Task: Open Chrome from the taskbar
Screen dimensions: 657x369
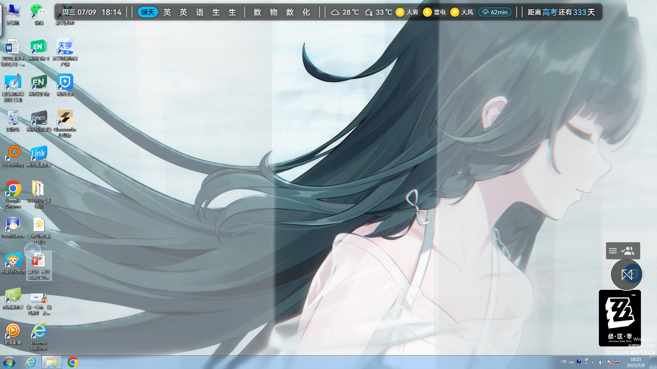Action: click(x=73, y=362)
